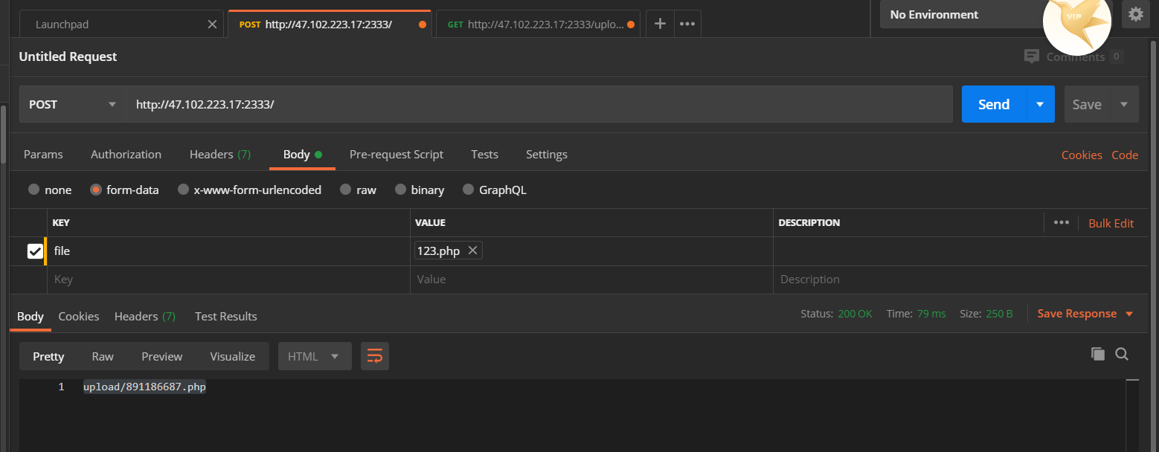
Task: Open the HTML response format dropdown
Action: [314, 357]
